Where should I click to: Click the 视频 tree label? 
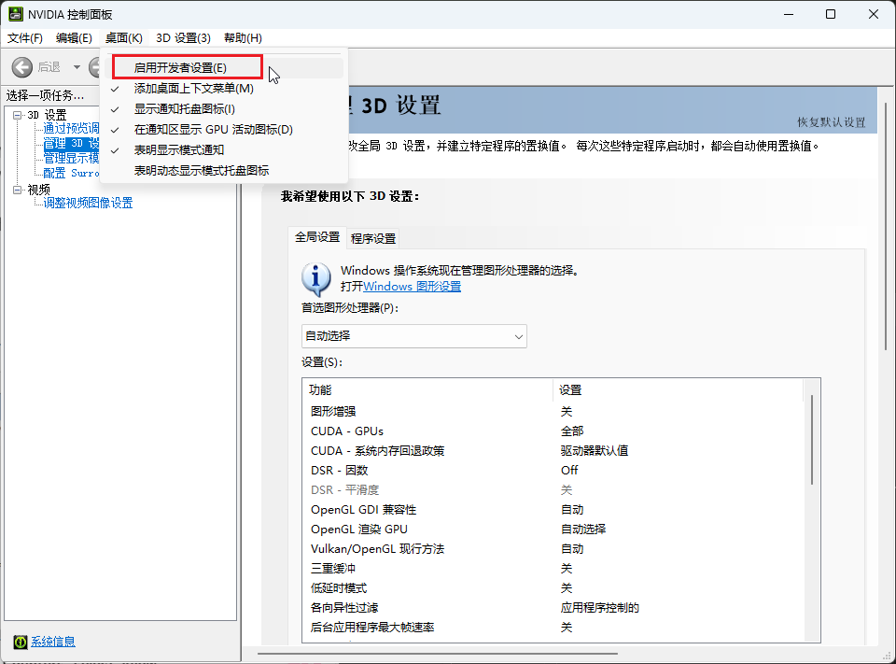coord(39,190)
